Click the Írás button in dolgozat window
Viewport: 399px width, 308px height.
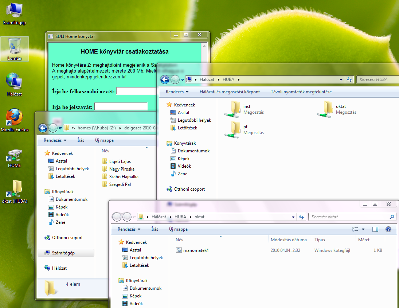(81, 140)
